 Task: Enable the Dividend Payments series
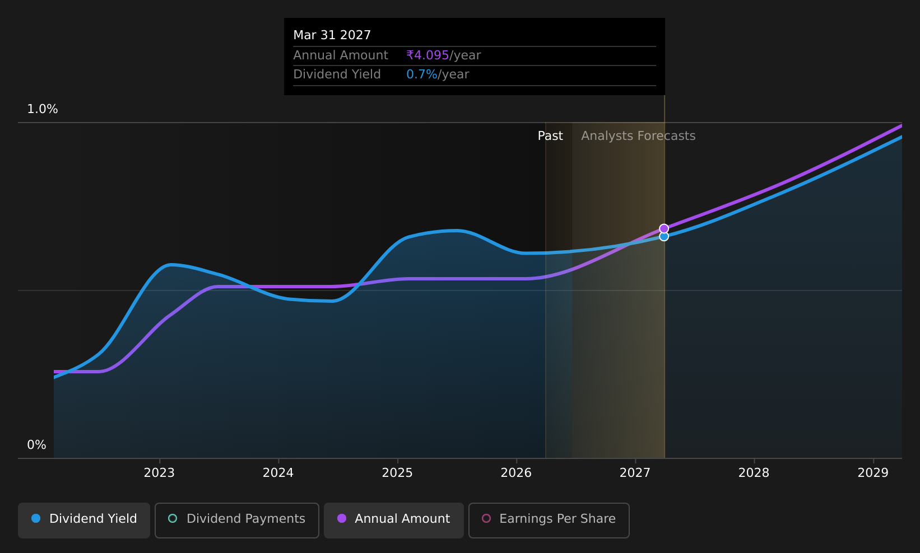[236, 520]
